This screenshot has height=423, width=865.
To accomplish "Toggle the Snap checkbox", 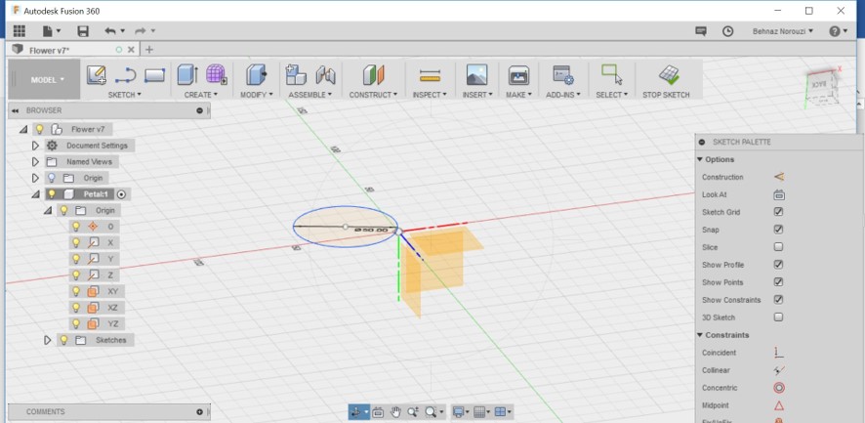I will pyautogui.click(x=778, y=230).
